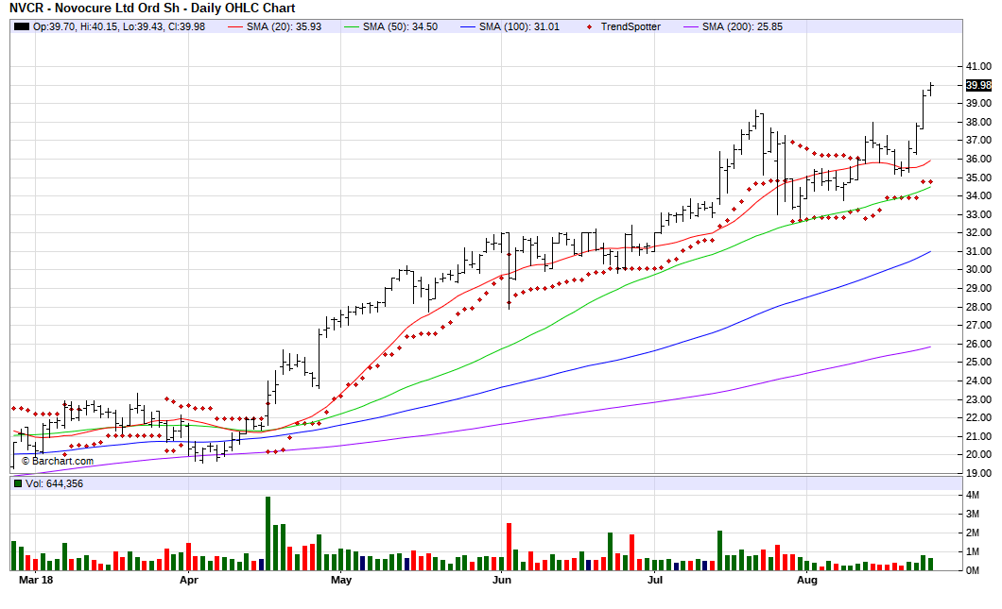This screenshot has height=609, width=1002.
Task: Click the OHLC values text in legend
Action: click(x=119, y=26)
